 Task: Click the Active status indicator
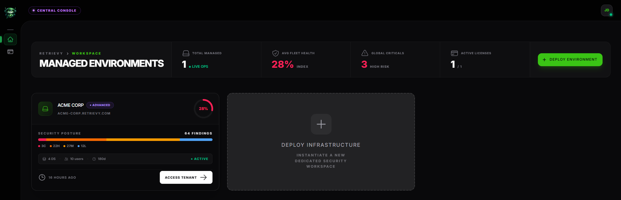pos(199,159)
